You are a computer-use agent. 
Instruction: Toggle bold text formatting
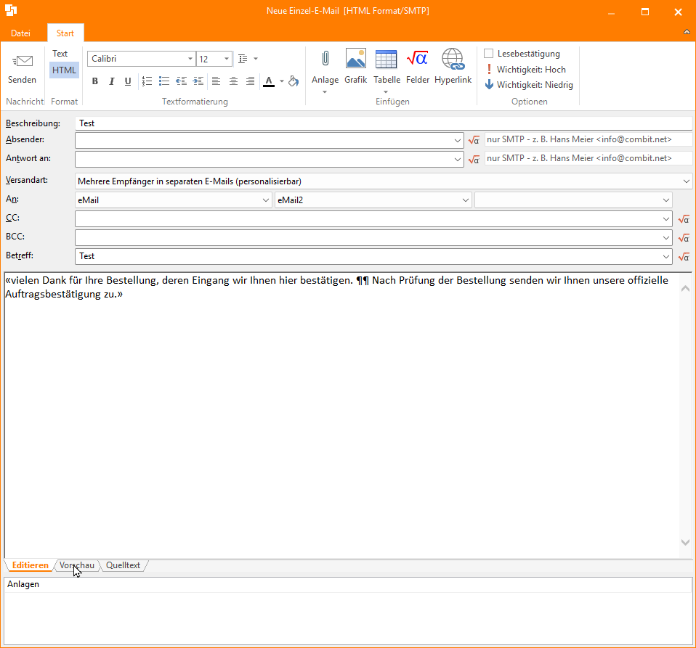coord(95,81)
